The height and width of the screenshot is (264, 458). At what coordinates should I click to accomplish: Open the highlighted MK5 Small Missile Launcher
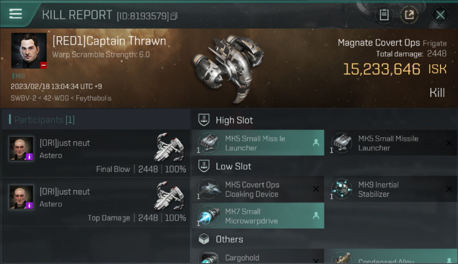[258, 143]
